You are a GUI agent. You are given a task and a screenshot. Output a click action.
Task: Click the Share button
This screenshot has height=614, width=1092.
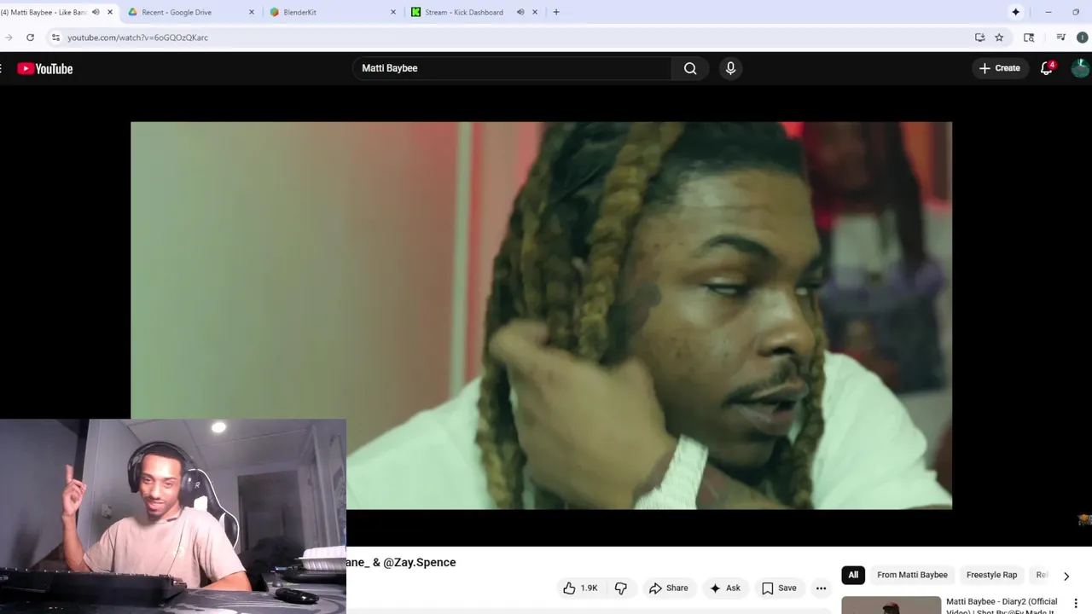coord(668,588)
